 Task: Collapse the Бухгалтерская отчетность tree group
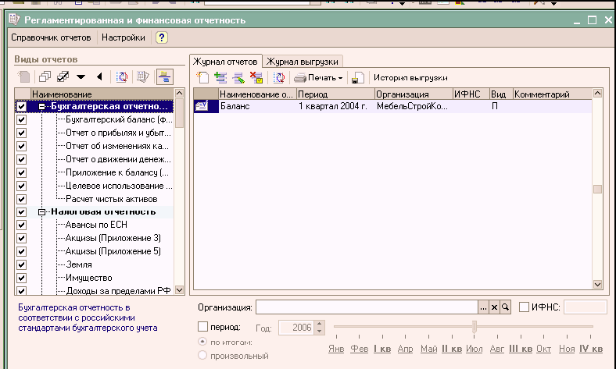[x=42, y=106]
